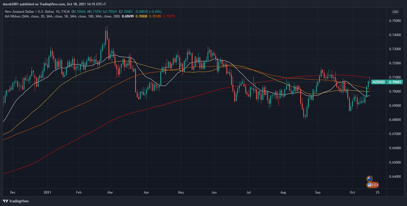Click the change value −0.00030 (−0.04%)
Screen dimensions: 407x206
148,12
